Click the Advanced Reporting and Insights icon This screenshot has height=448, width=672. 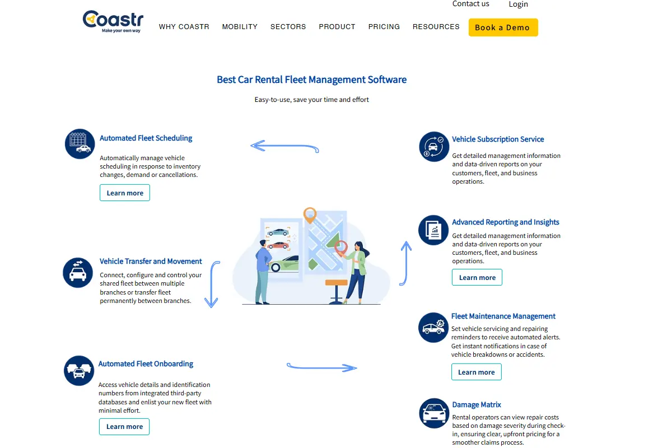433,230
